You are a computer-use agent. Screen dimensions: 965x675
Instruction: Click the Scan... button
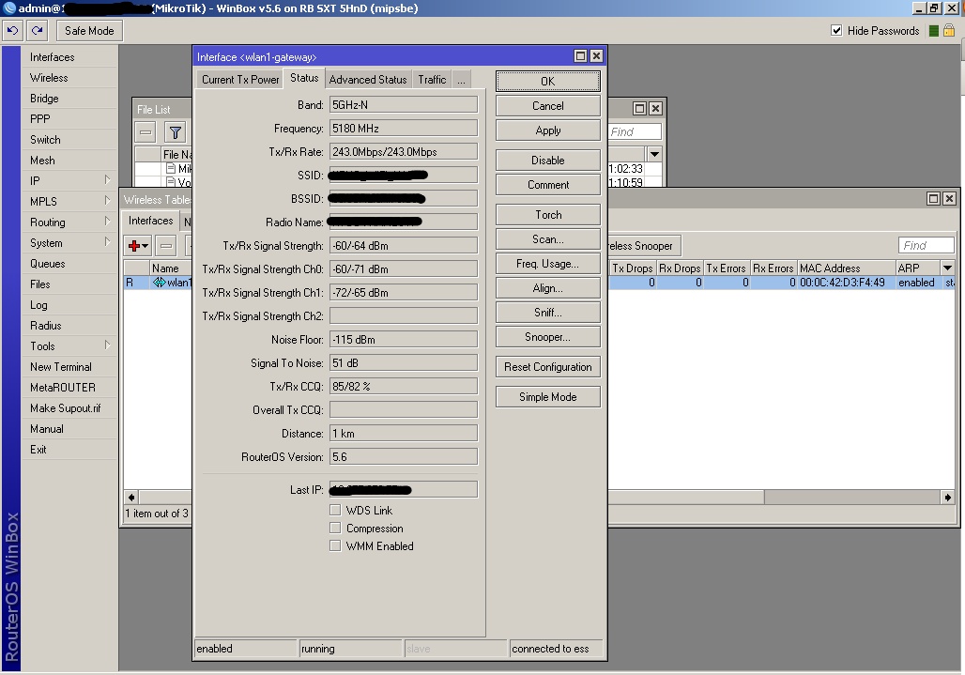point(547,238)
